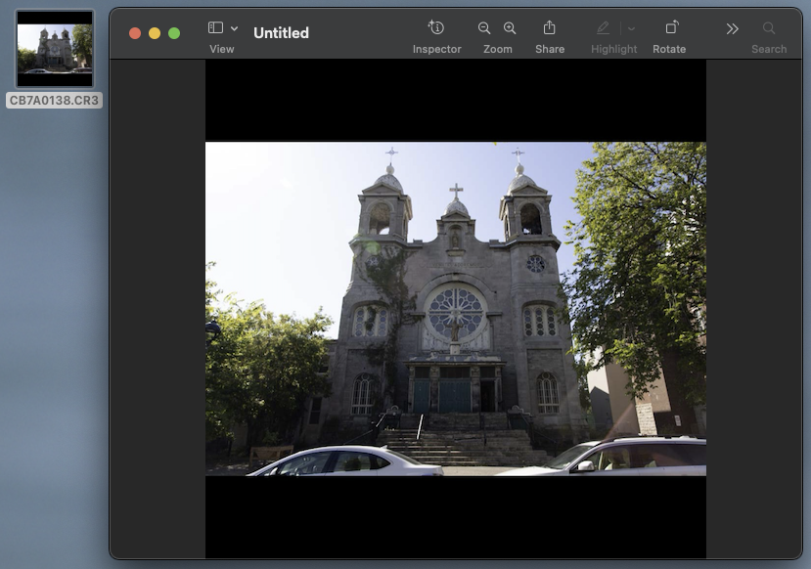This screenshot has width=811, height=569.
Task: Open the Share menu
Action: (x=550, y=28)
